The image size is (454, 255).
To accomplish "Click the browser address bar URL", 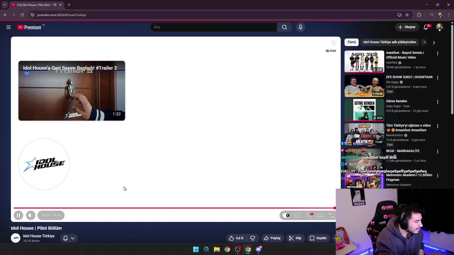I will [62, 15].
